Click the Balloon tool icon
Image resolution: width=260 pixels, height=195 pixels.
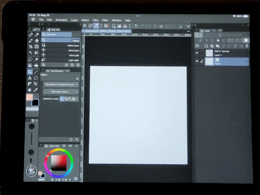click(37, 78)
